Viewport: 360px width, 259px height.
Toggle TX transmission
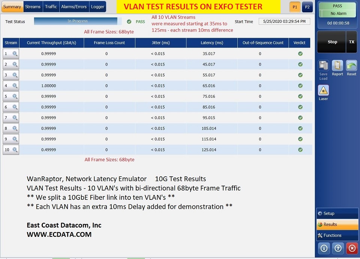[351, 42]
